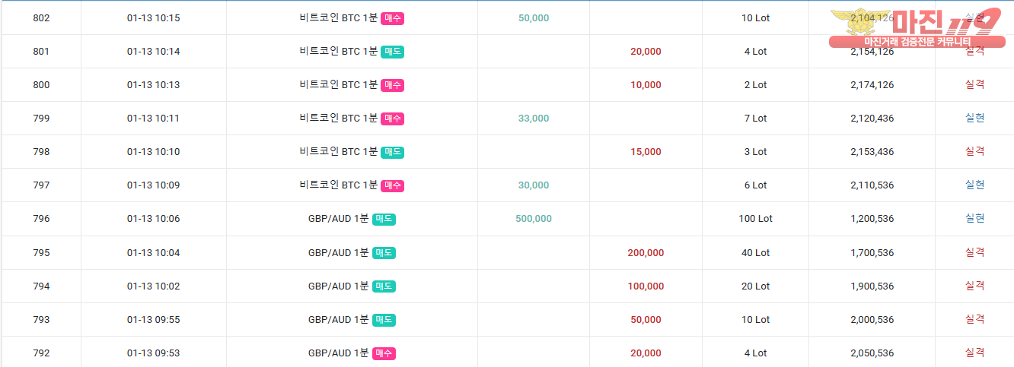This screenshot has height=367, width=1014.
Task: Click the 200,000 loss amount
Action: point(646,253)
